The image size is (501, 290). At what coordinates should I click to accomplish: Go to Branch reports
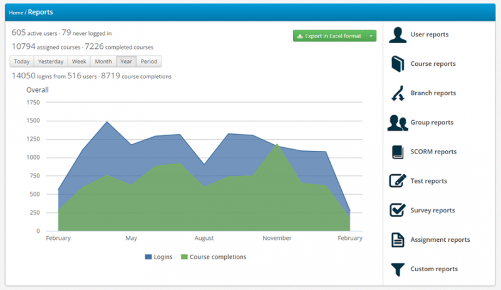433,93
